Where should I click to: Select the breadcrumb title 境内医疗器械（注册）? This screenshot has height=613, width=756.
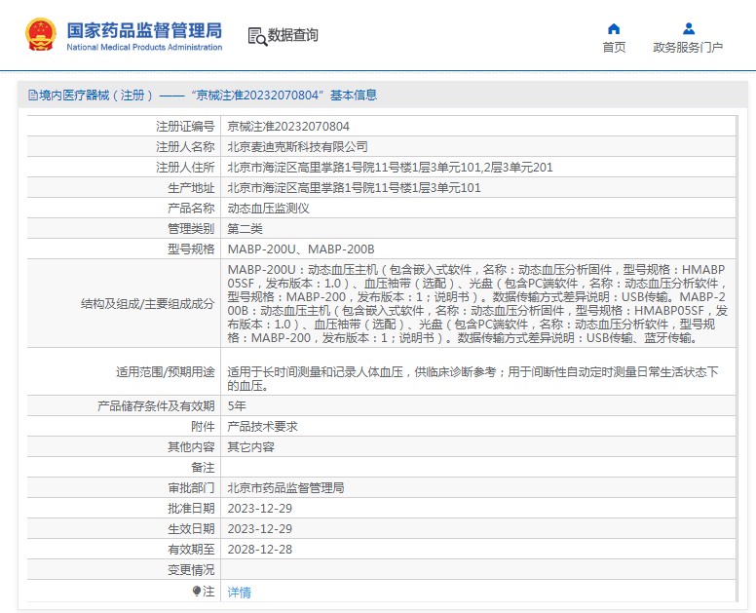click(x=95, y=95)
